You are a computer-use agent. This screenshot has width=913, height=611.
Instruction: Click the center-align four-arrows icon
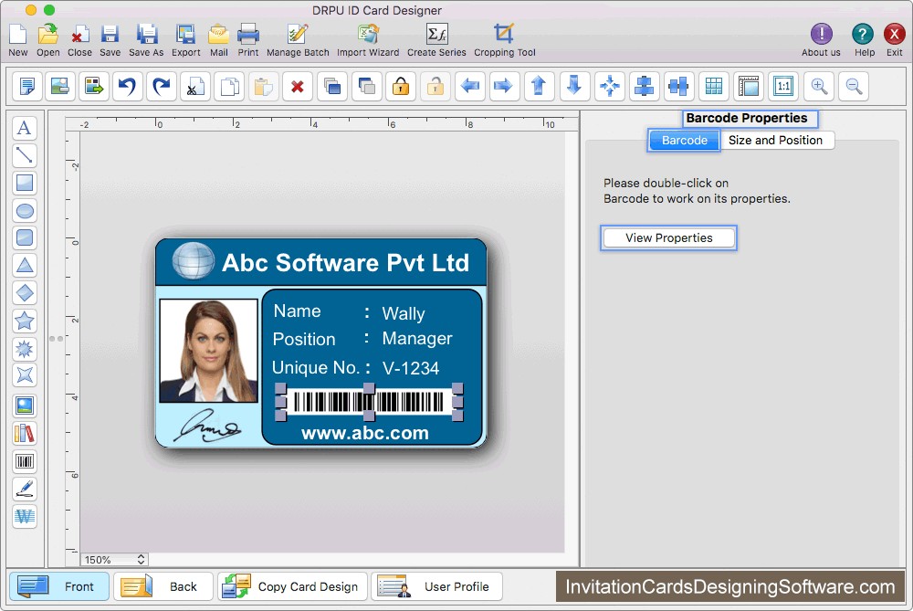(610, 87)
